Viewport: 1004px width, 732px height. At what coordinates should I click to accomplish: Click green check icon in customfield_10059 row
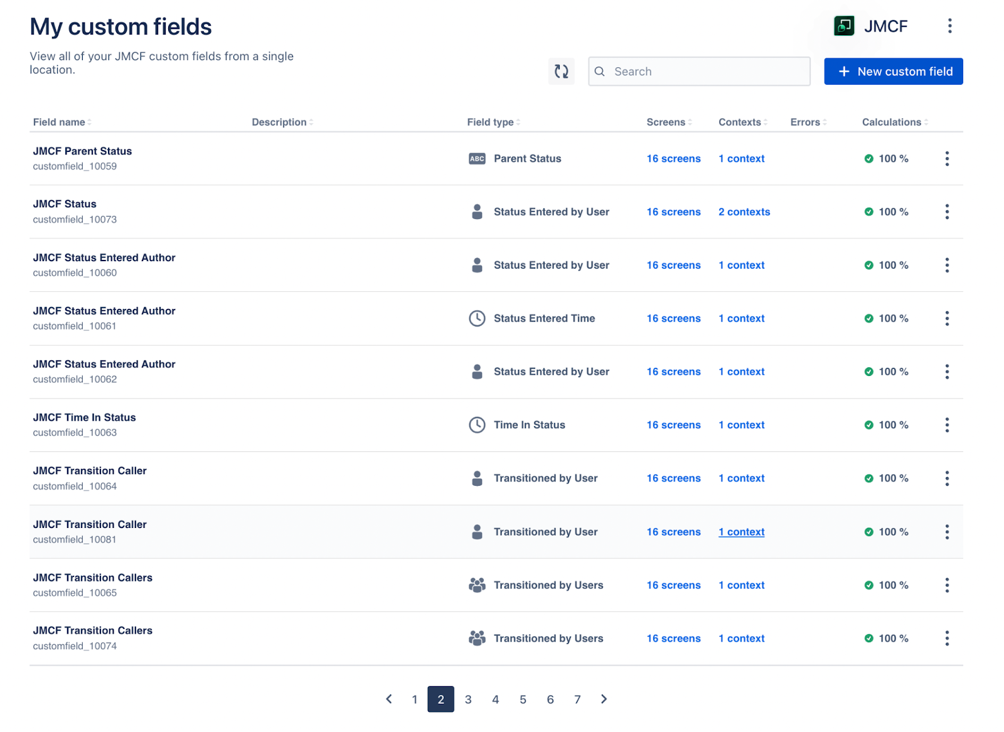pyautogui.click(x=868, y=159)
